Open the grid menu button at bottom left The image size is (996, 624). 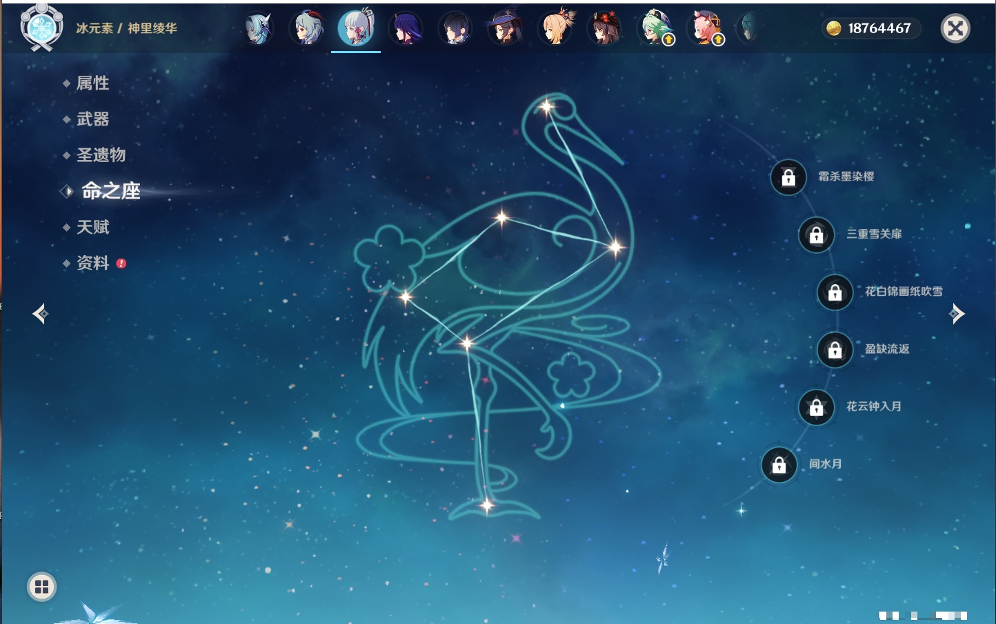tap(41, 587)
